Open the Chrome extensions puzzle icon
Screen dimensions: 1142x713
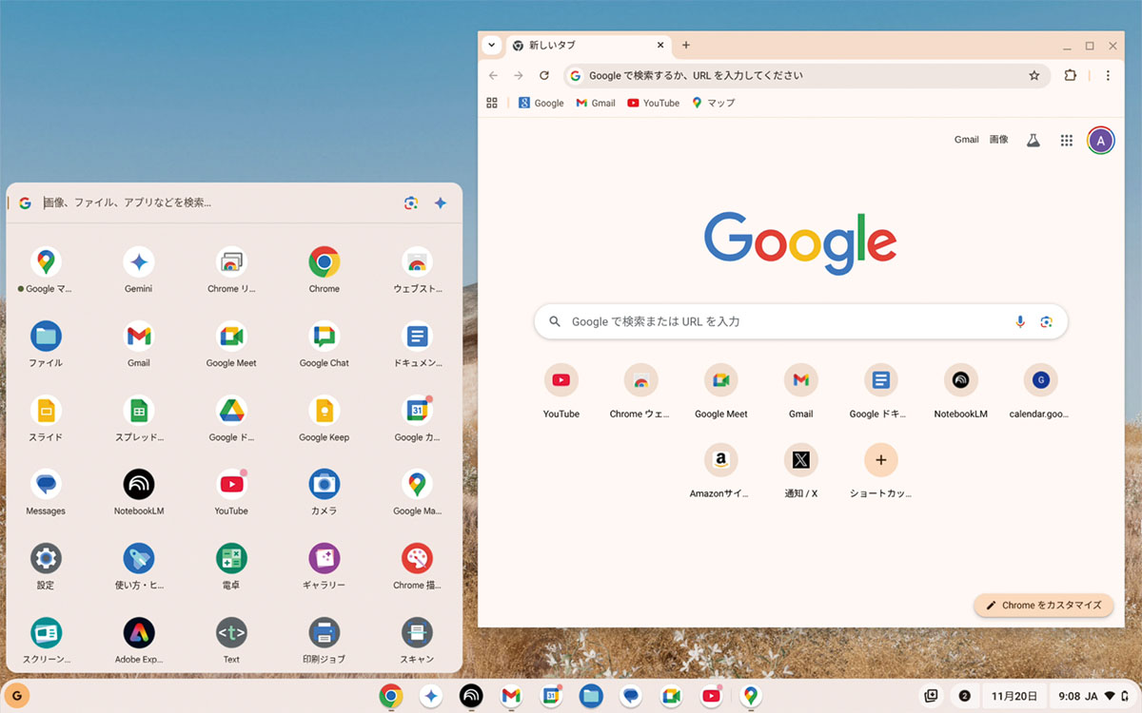click(1071, 76)
